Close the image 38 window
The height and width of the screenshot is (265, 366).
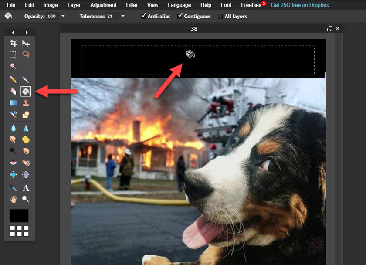point(338,28)
